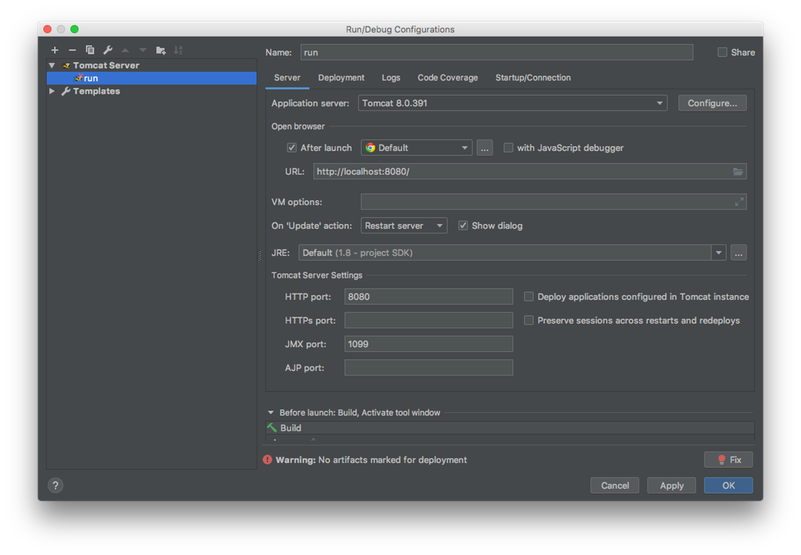The height and width of the screenshot is (555, 801).
Task: Open On 'Update' action dropdown
Action: pos(404,226)
